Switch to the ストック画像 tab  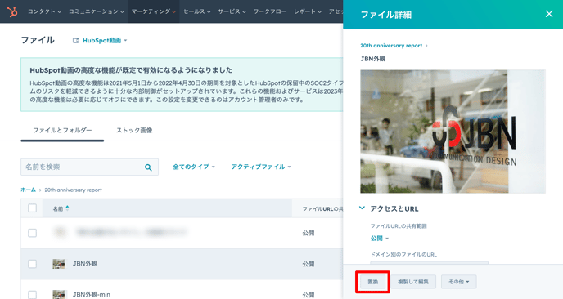[x=134, y=130]
